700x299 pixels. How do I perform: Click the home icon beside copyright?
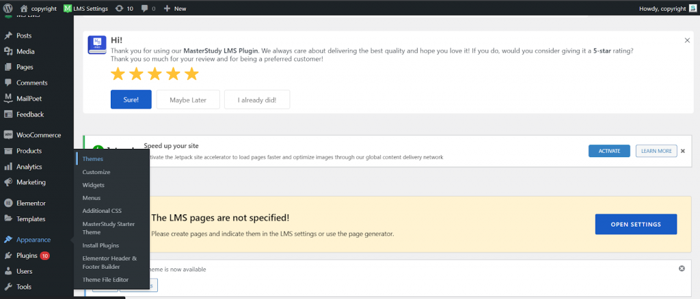24,8
